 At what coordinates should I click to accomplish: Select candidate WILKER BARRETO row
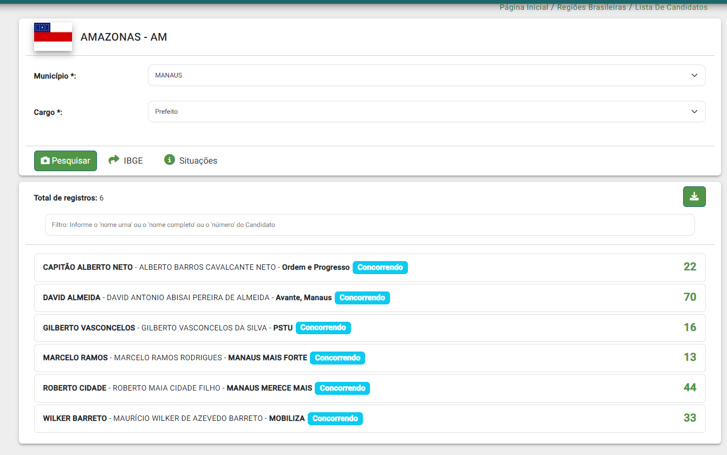pyautogui.click(x=370, y=419)
